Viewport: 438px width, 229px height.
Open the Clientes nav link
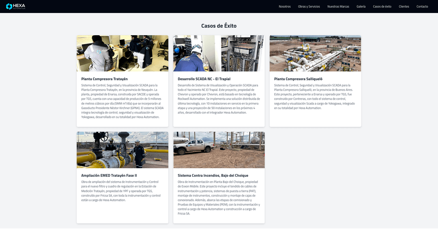[404, 6]
